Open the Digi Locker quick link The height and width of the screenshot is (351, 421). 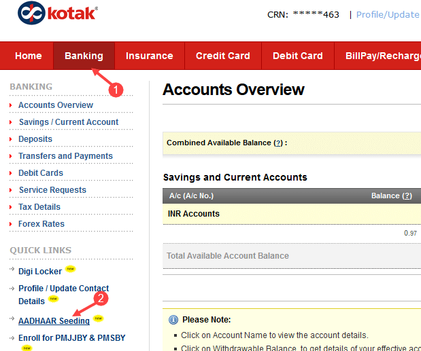40,271
